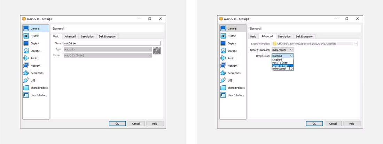
Task: Click the left window's title bar VirtualBox icon
Action: coord(24,19)
